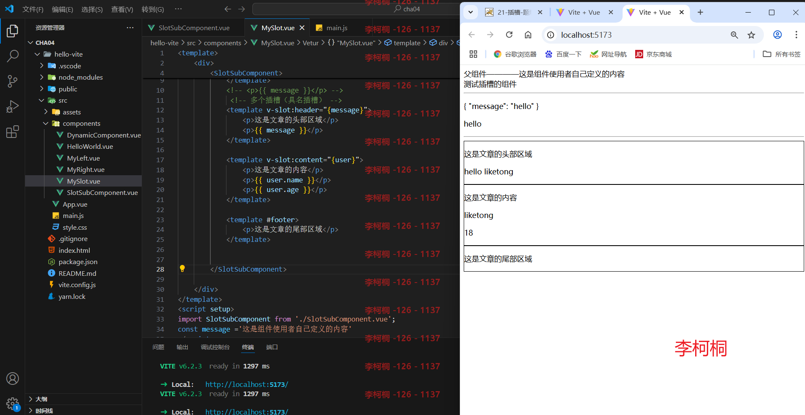Click the lightbulb code action icon
The width and height of the screenshot is (805, 415).
(x=182, y=269)
